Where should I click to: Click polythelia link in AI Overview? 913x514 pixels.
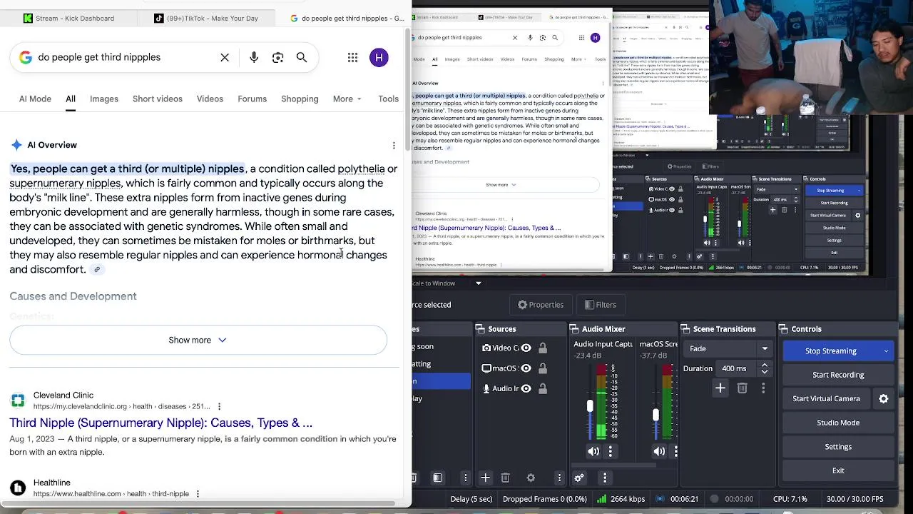pos(361,168)
